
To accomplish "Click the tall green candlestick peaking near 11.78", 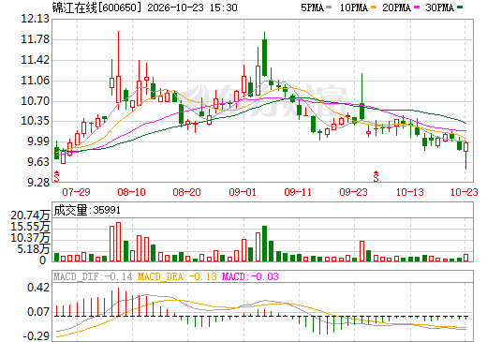I will [264, 54].
